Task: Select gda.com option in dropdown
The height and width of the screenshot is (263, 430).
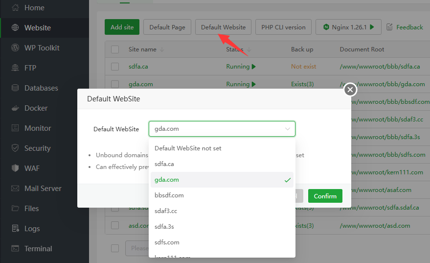Action: click(222, 180)
